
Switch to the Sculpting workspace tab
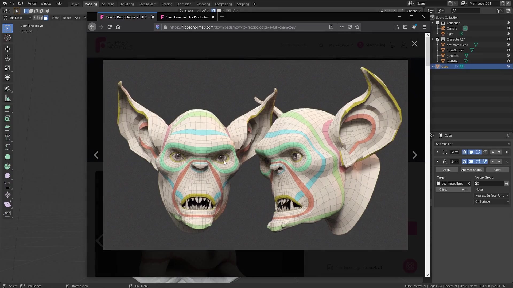pos(108,4)
